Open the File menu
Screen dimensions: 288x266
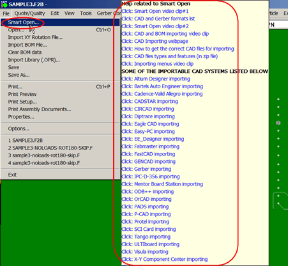coord(6,13)
